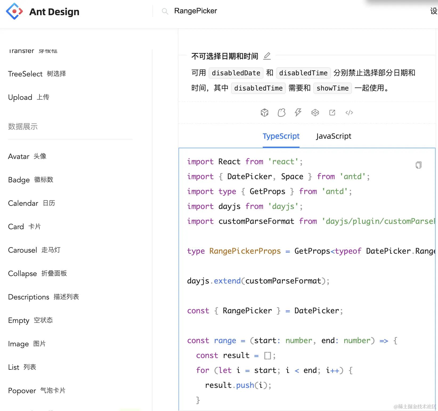Open demo in CodeSandbox icon
Screen dimensions: 438x411
click(x=264, y=113)
